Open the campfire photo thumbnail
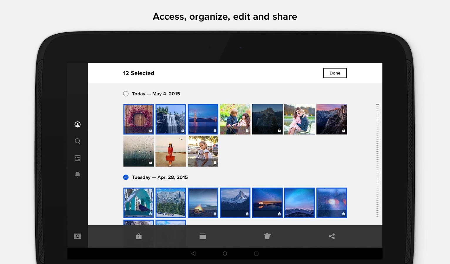Image resolution: width=450 pixels, height=264 pixels. point(203,203)
